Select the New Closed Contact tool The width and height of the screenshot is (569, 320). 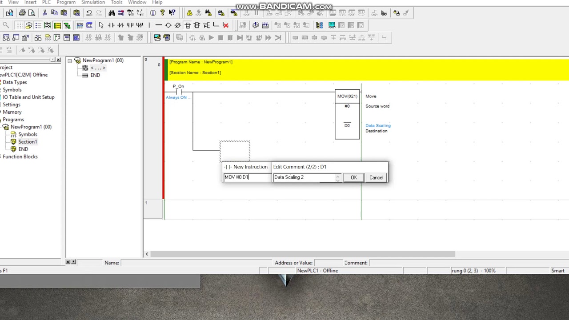click(120, 25)
